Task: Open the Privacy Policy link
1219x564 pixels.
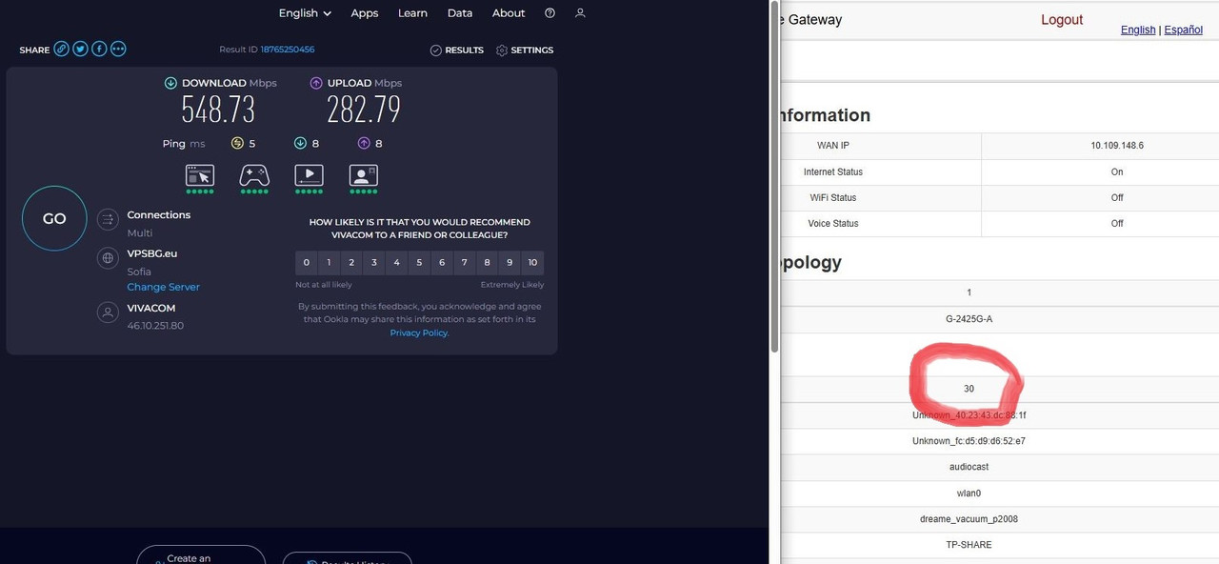Action: (x=419, y=332)
